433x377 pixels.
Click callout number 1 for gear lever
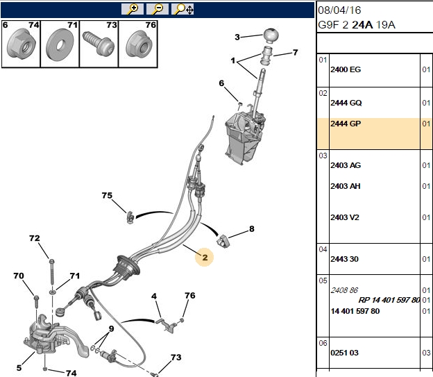tap(232, 60)
